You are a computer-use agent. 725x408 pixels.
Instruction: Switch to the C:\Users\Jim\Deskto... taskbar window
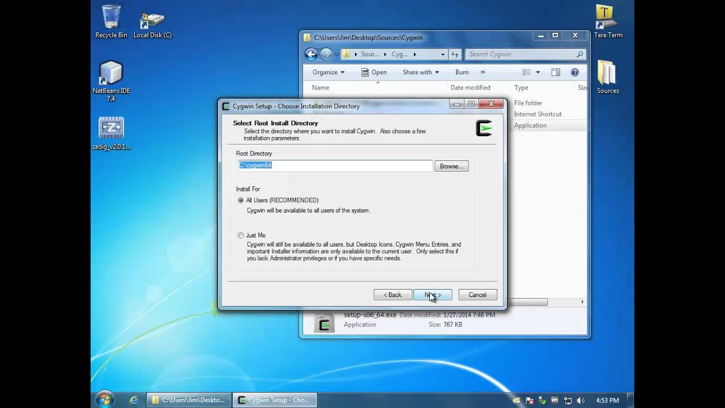(x=189, y=399)
